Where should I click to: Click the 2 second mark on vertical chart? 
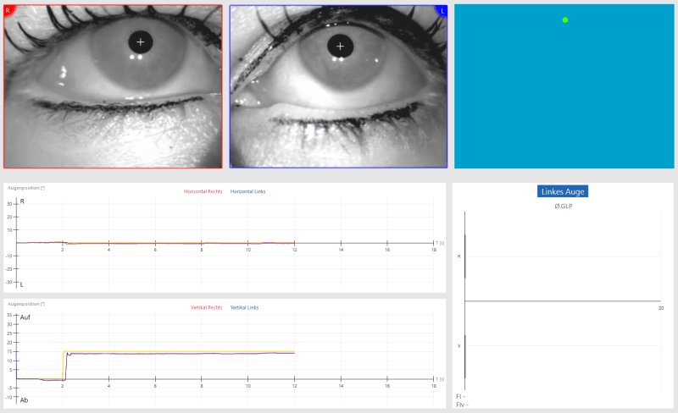62,385
